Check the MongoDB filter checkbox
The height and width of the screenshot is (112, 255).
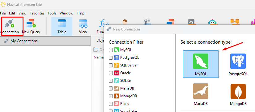click(x=111, y=96)
